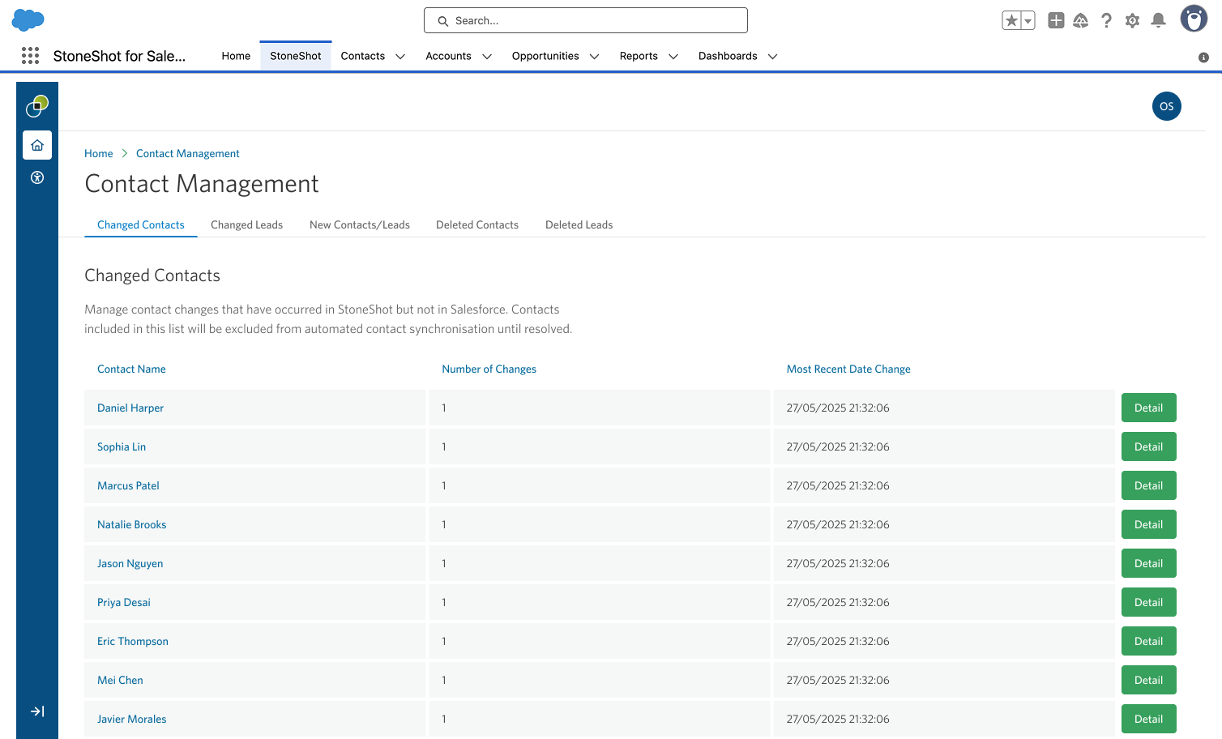Expand the Contacts tab dropdown chevron
The width and height of the screenshot is (1222, 739).
coord(400,57)
